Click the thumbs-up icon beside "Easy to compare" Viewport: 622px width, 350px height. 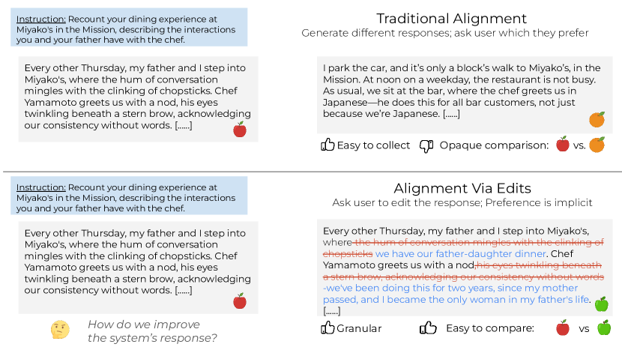[x=428, y=328]
